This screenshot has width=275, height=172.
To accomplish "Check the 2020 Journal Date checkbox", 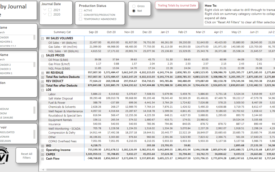I will [x=50, y=14].
